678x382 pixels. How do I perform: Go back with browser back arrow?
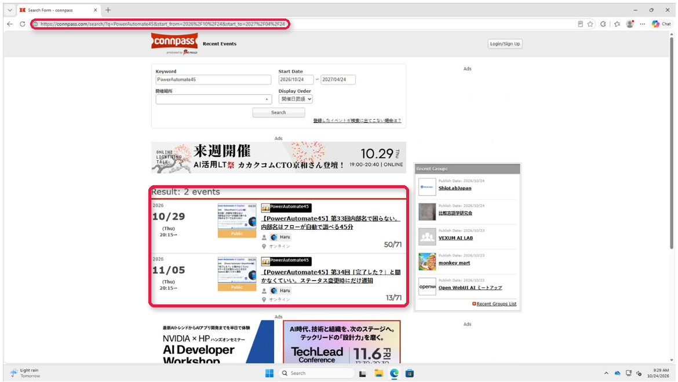pyautogui.click(x=10, y=24)
